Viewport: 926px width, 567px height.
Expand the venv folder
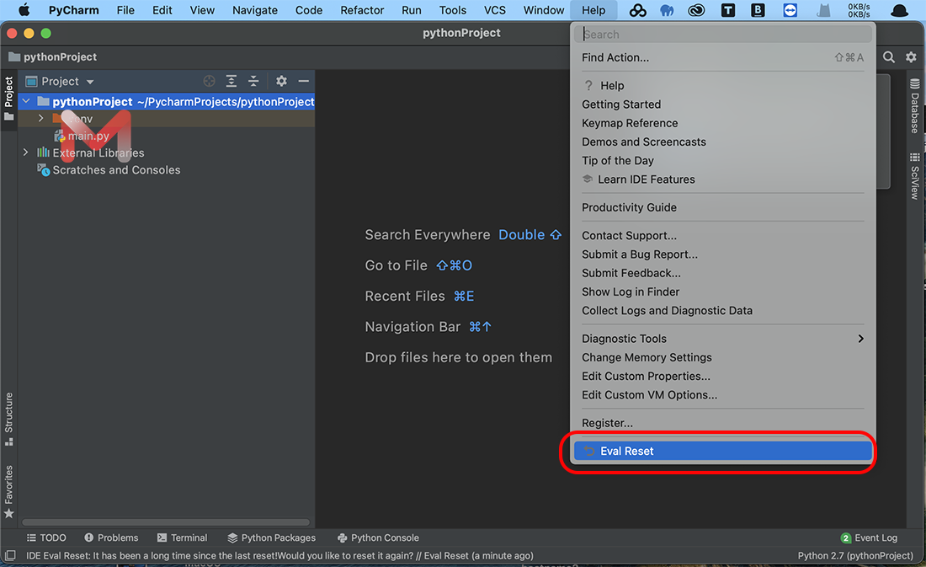(40, 118)
